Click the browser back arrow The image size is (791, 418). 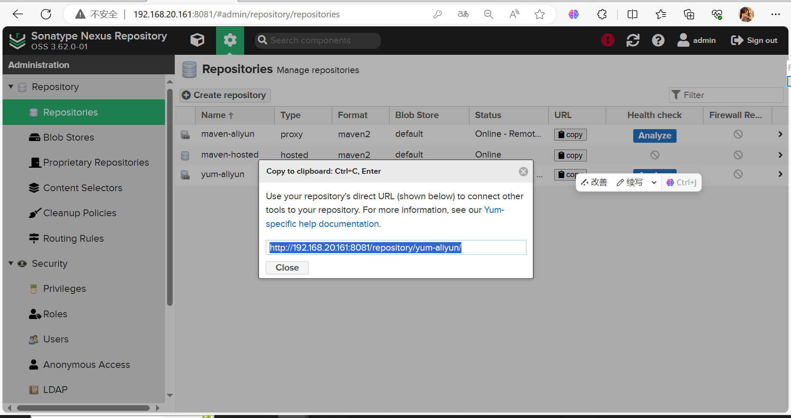point(17,14)
